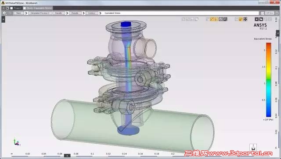Select the Contour breadcrumb step

point(91,13)
